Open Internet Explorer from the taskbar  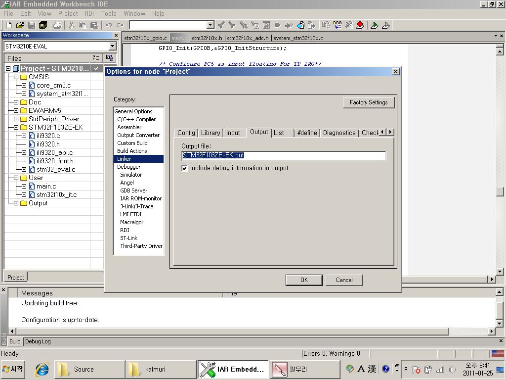click(42, 369)
